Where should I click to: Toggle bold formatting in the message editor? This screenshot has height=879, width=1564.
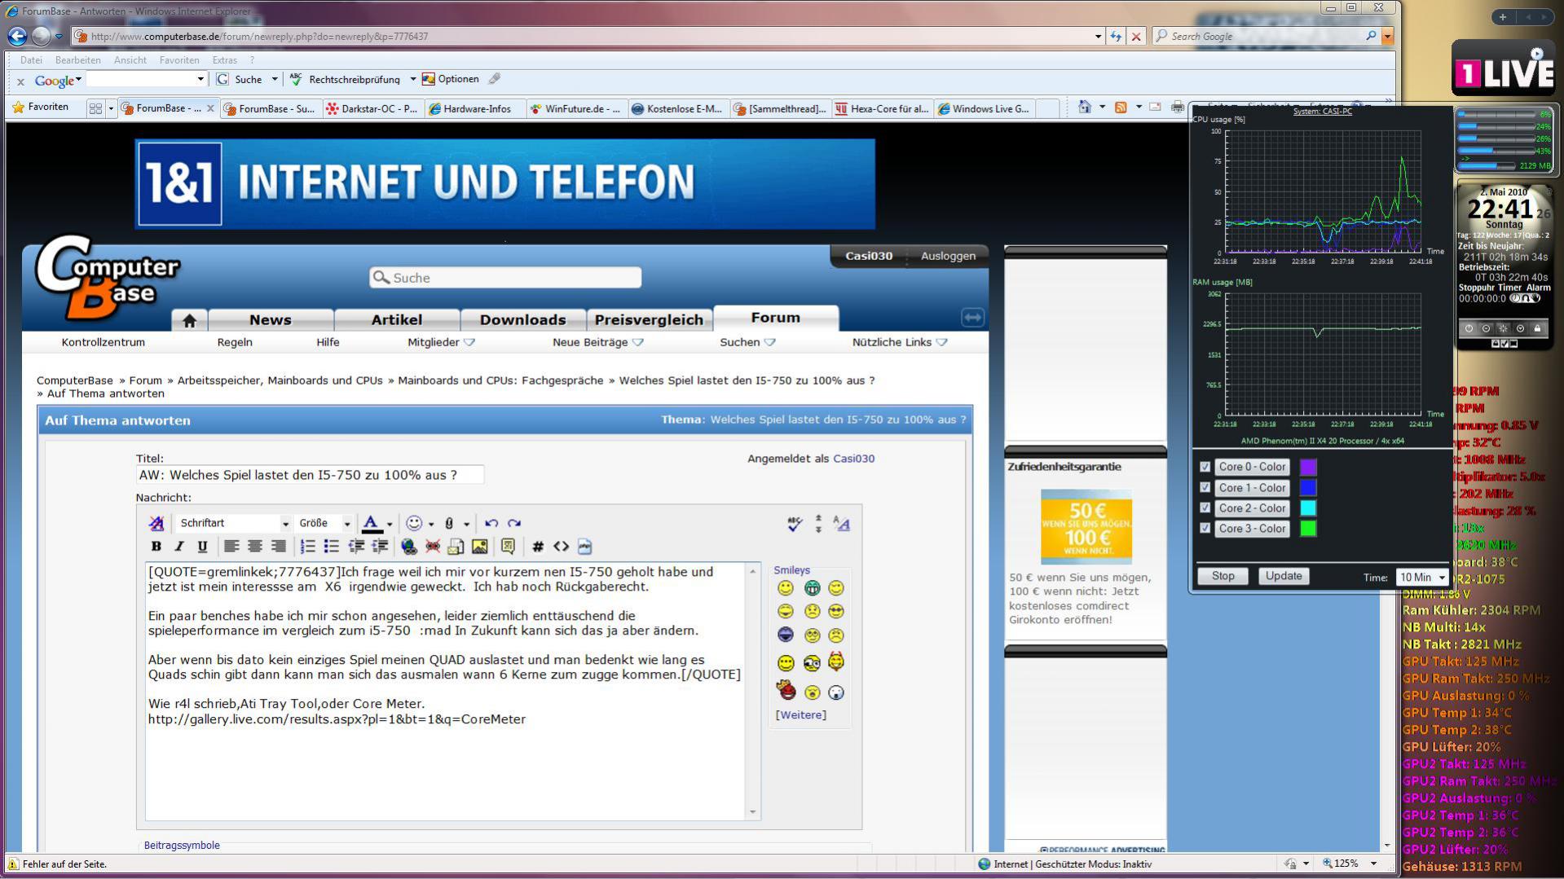(156, 547)
